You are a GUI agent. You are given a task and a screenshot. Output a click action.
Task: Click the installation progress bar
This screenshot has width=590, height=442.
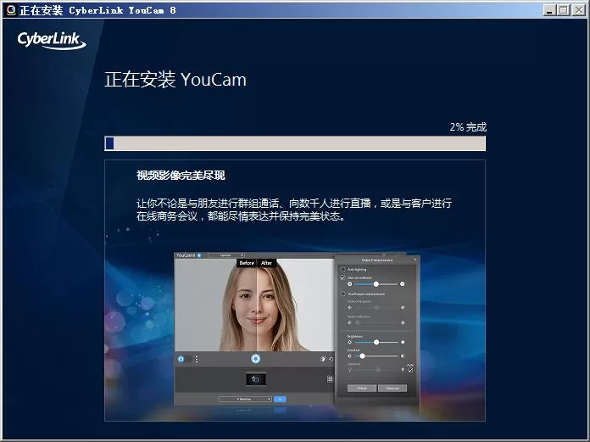click(x=295, y=143)
